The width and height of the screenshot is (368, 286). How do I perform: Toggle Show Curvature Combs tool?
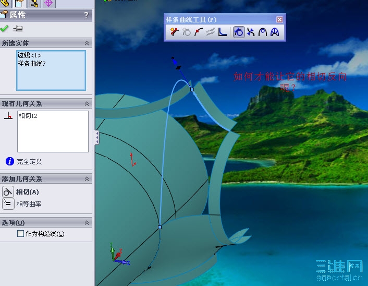pyautogui.click(x=275, y=32)
